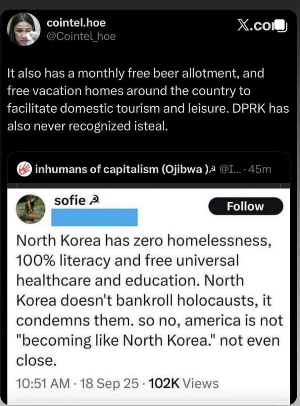Click the hammer and sickle beside sofie
This screenshot has width=300, height=406.
pyautogui.click(x=92, y=201)
